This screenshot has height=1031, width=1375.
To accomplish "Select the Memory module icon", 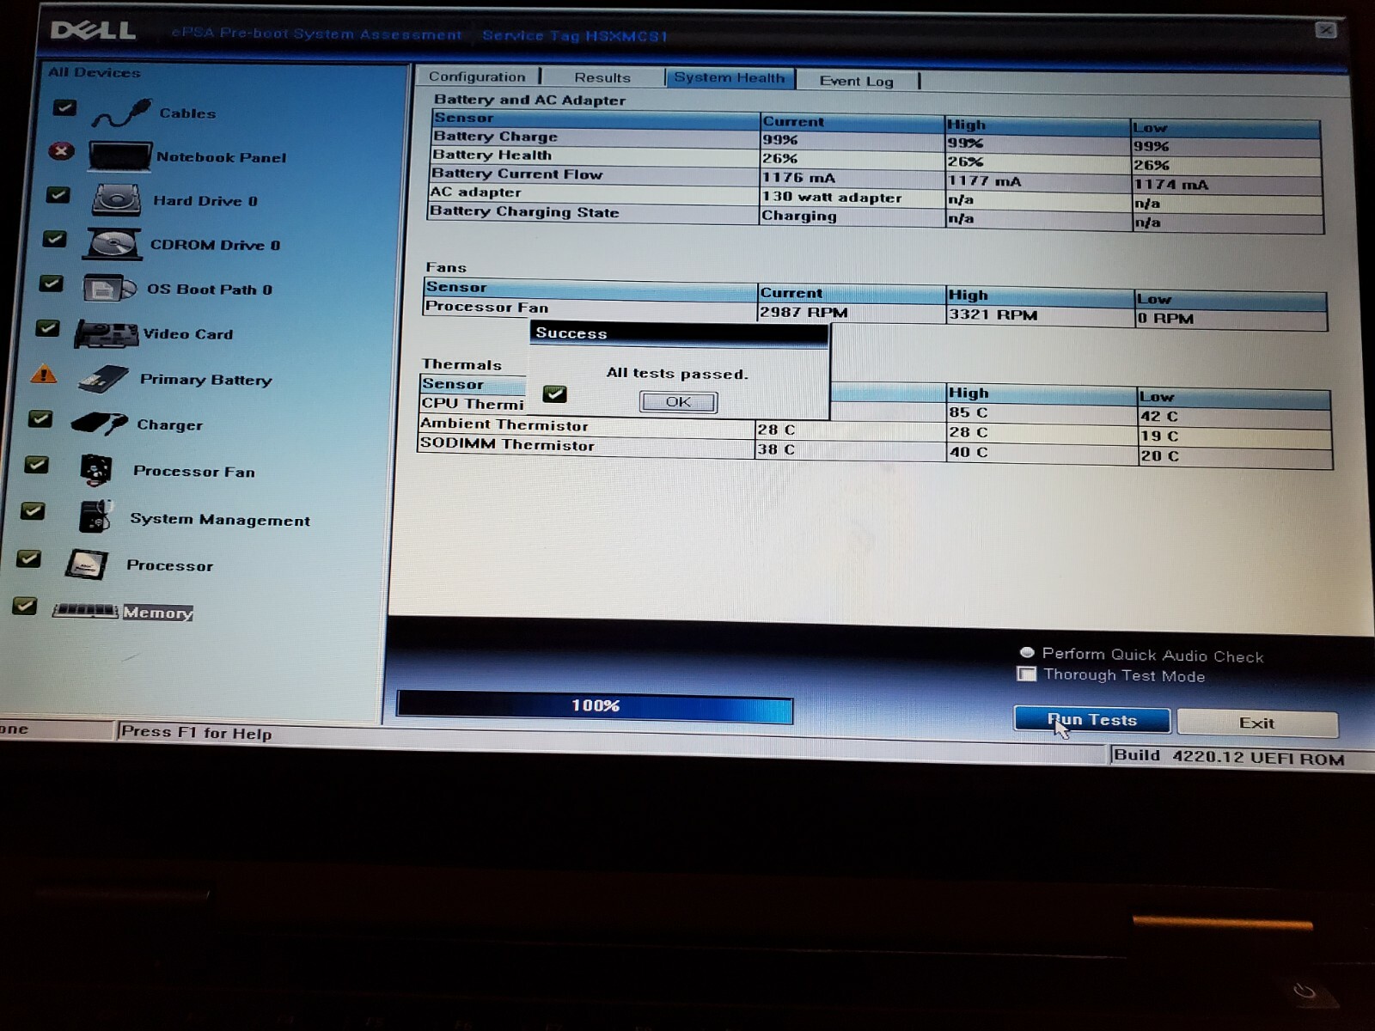I will [x=85, y=611].
